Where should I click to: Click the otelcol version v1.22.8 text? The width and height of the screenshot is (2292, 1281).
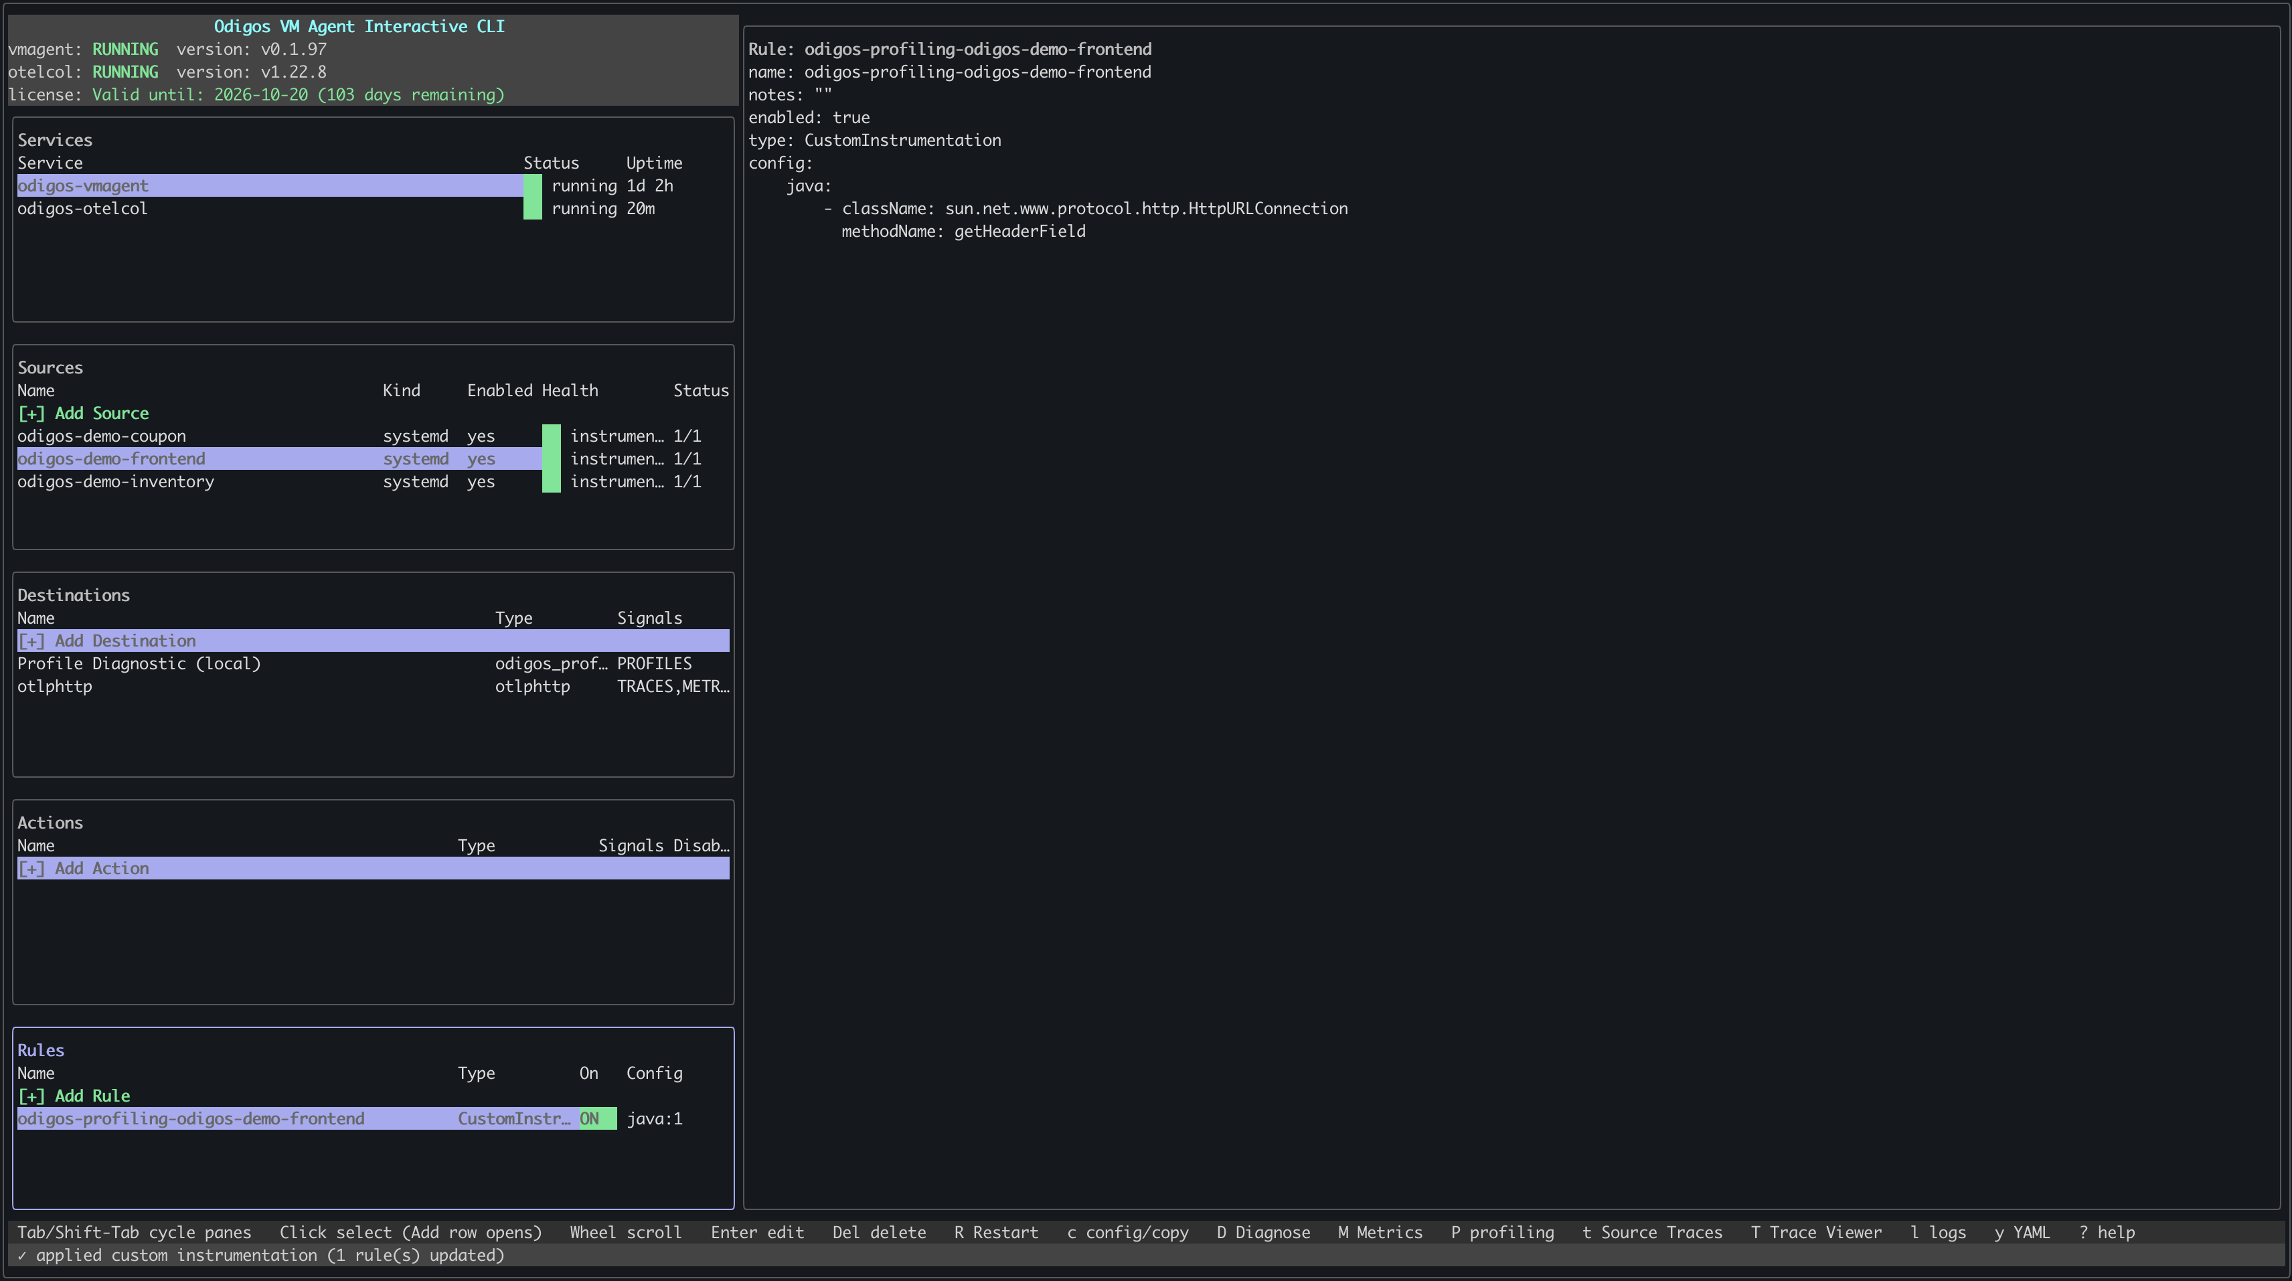[251, 72]
